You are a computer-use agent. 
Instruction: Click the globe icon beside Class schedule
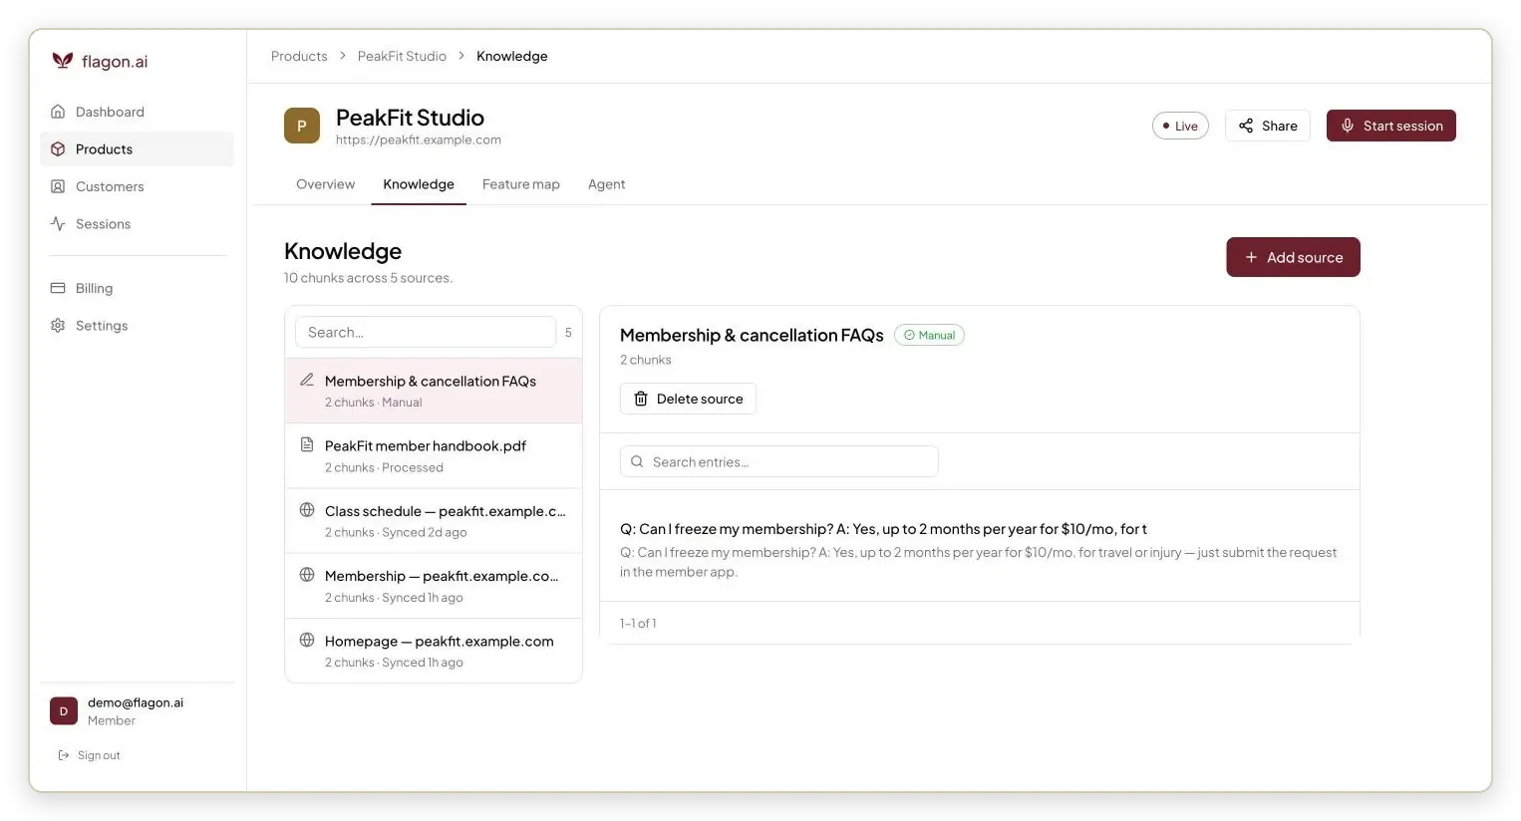pyautogui.click(x=307, y=510)
